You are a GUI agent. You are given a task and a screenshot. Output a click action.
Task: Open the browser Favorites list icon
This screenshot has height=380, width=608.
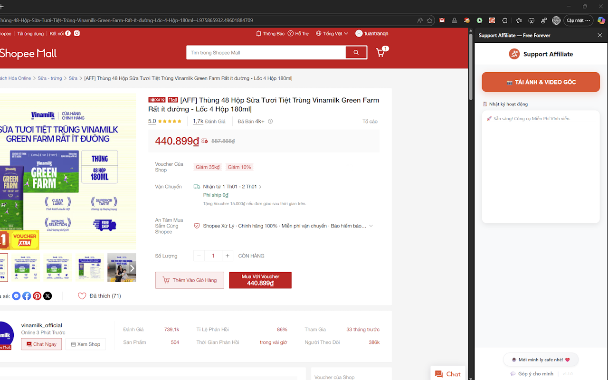point(519,20)
